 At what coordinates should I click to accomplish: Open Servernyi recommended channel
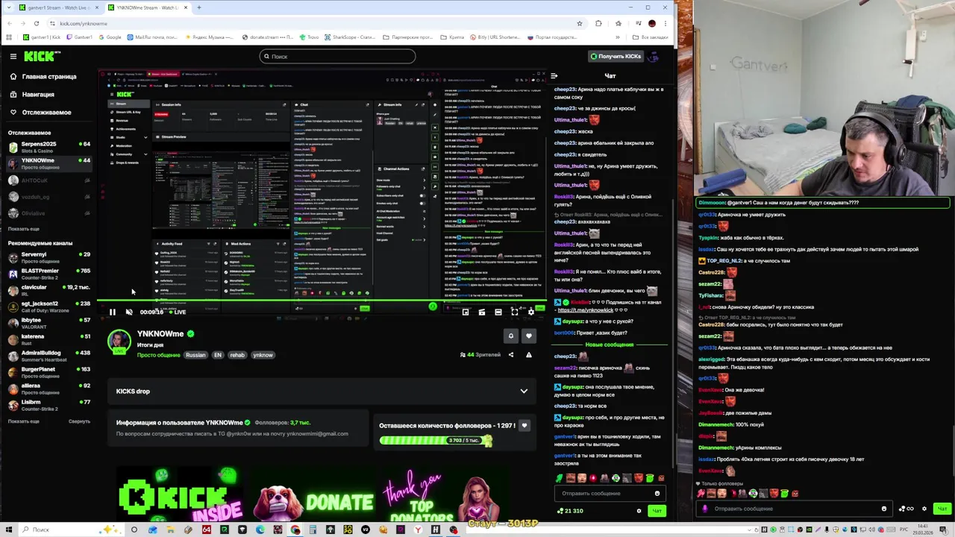48,257
